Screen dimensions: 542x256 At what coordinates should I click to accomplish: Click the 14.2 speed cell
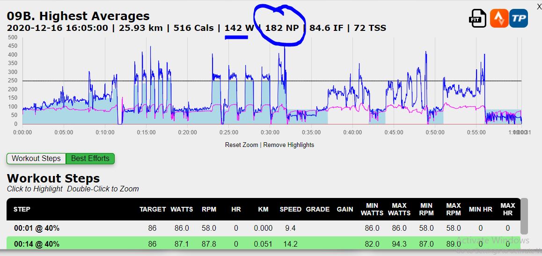tap(290, 244)
